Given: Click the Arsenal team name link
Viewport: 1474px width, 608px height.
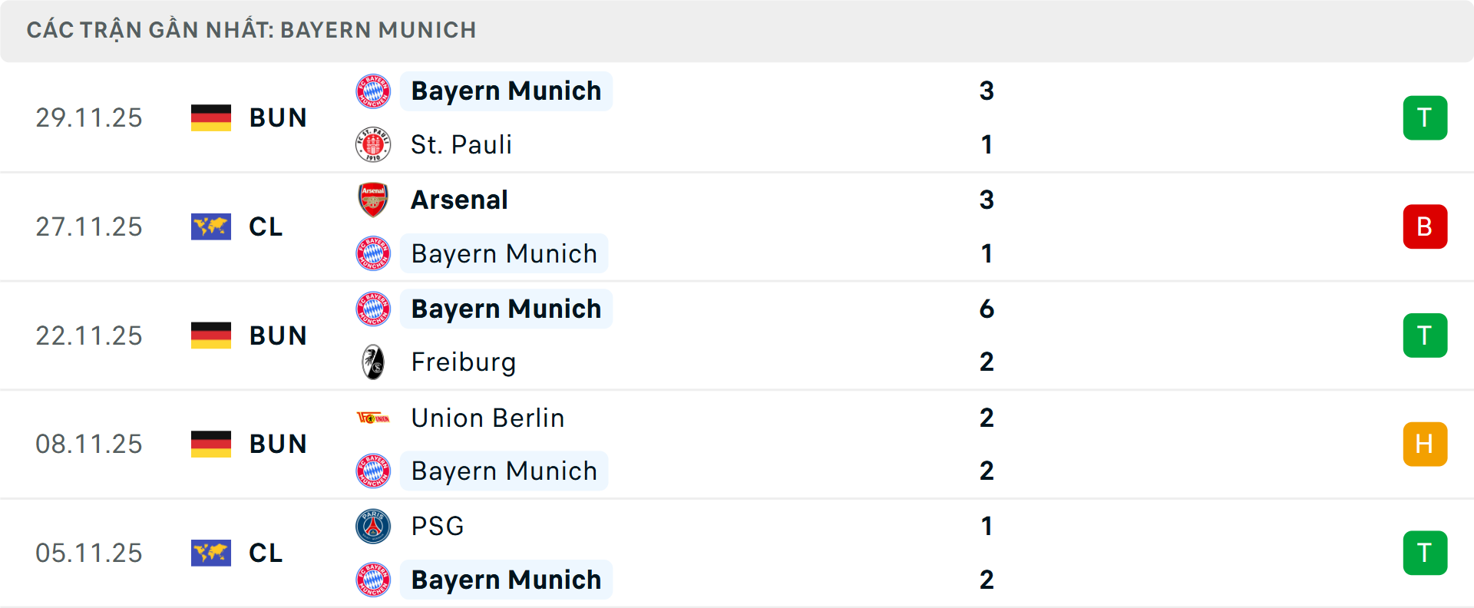Looking at the screenshot, I should coord(459,199).
